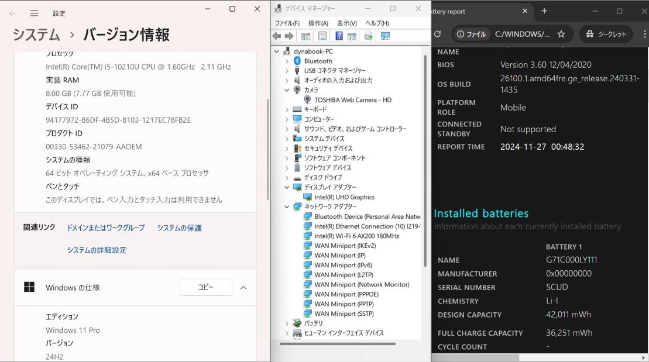Select WAN Miniport (PPPOE)

point(346,294)
